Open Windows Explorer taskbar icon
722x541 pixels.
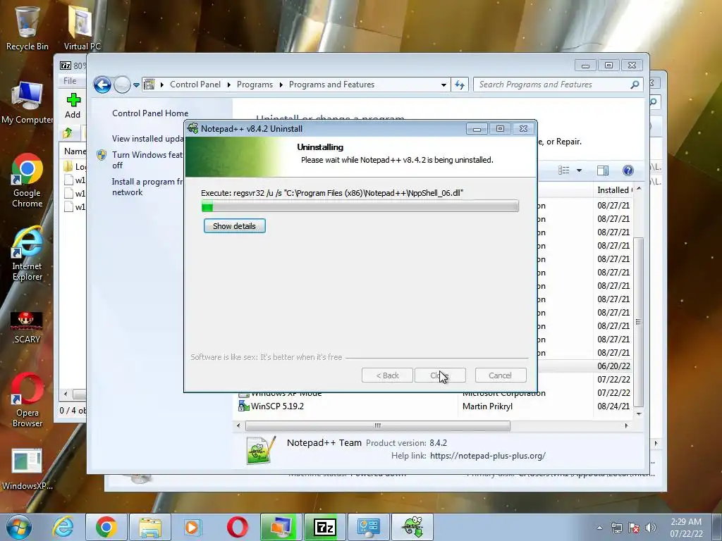tap(150, 527)
